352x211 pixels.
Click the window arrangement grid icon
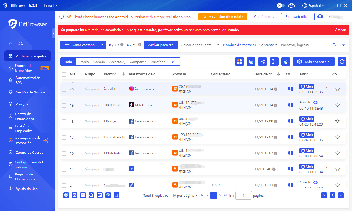click(240, 62)
